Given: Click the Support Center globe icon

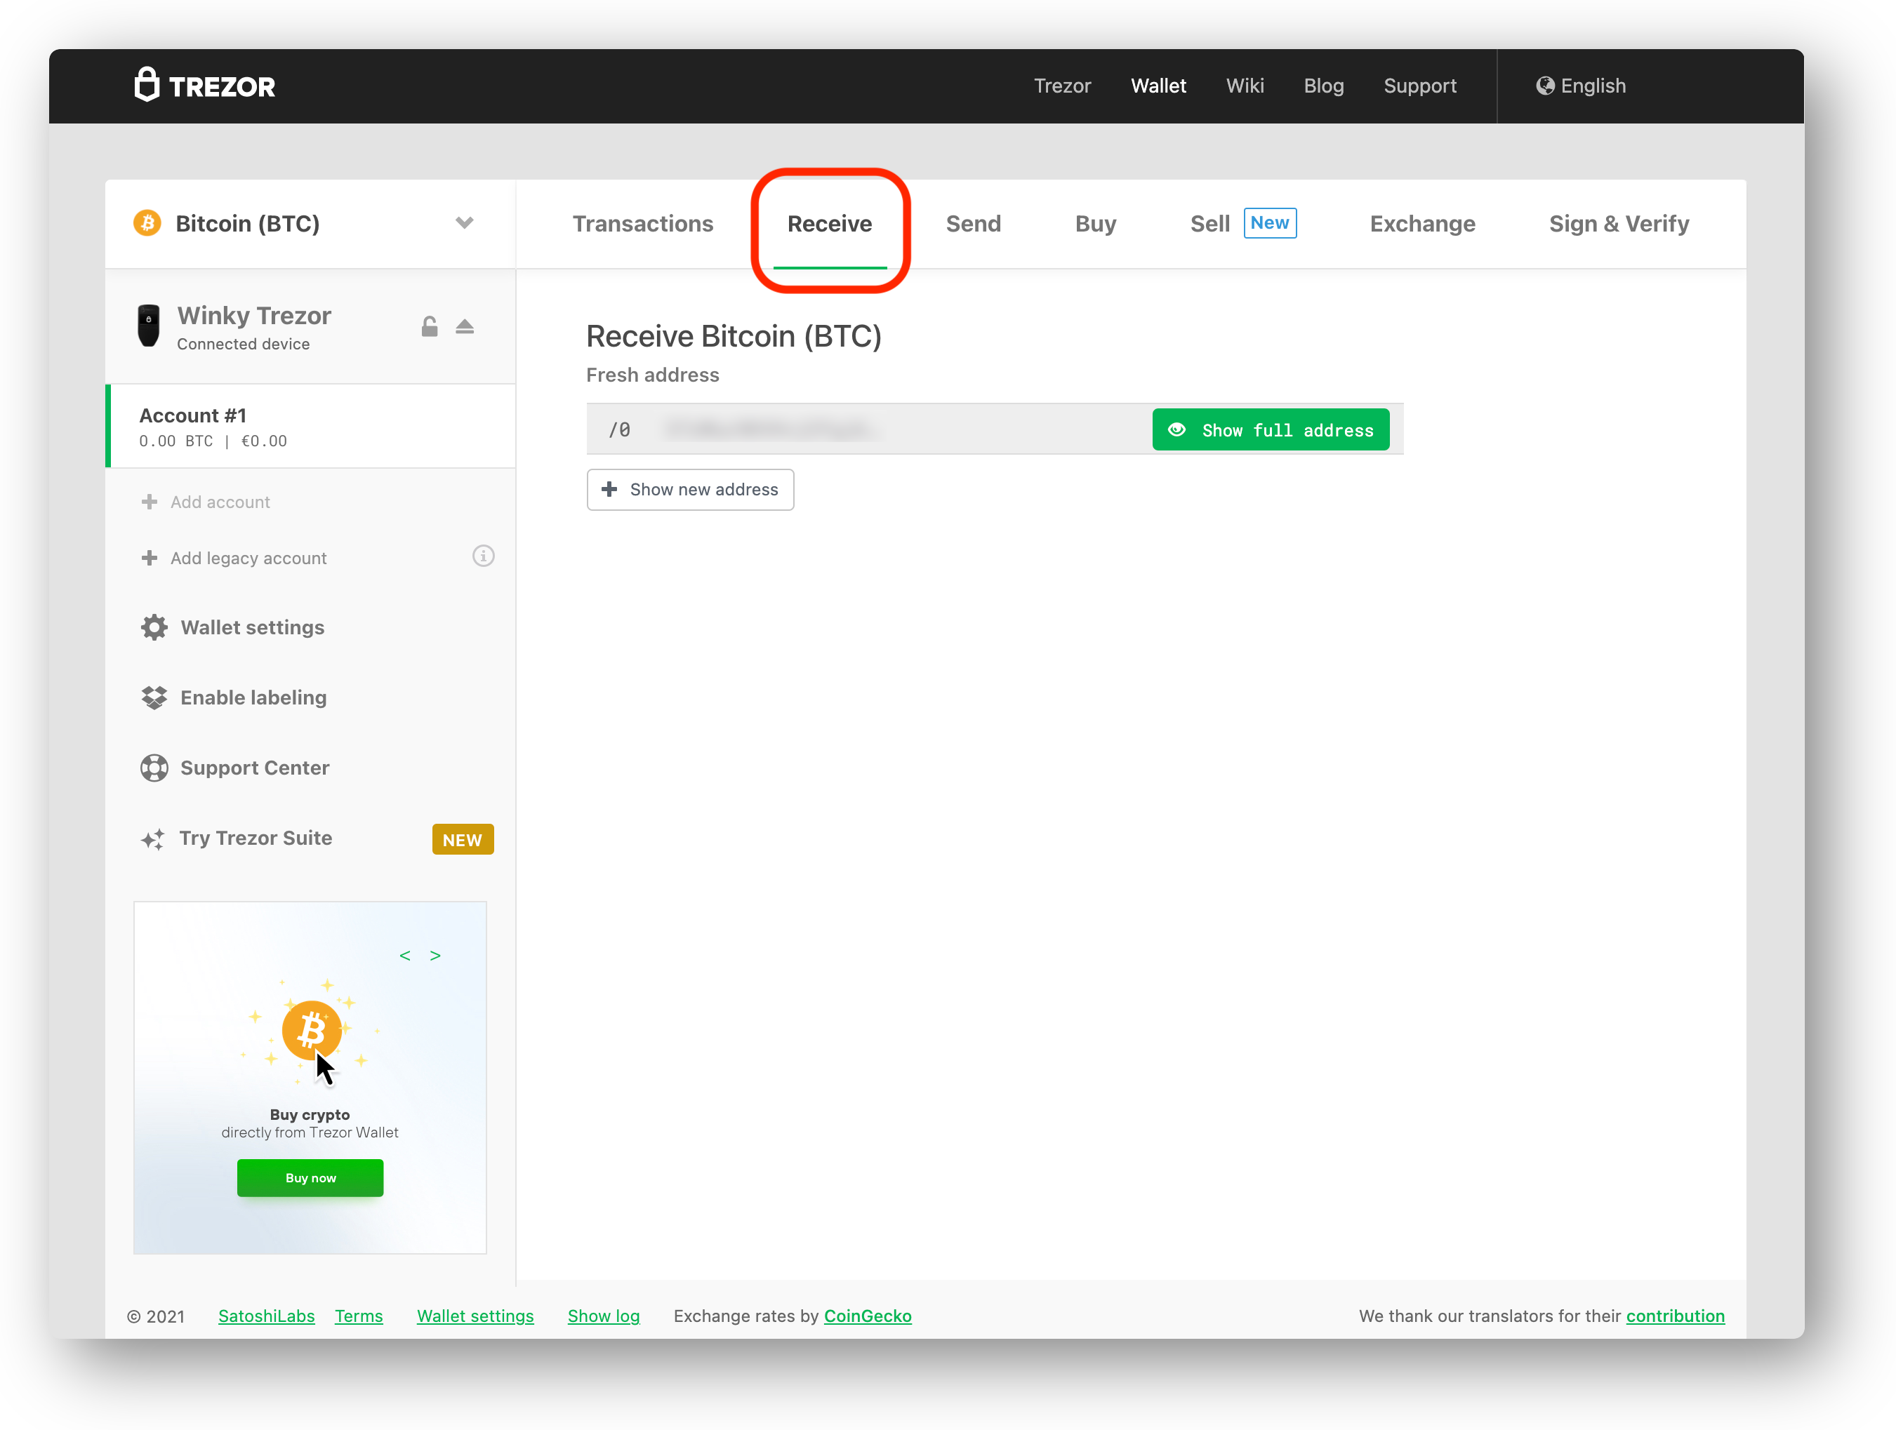Looking at the screenshot, I should (x=152, y=768).
